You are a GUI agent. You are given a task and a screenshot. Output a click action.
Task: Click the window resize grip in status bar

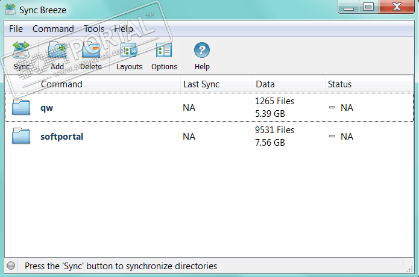(x=409, y=269)
